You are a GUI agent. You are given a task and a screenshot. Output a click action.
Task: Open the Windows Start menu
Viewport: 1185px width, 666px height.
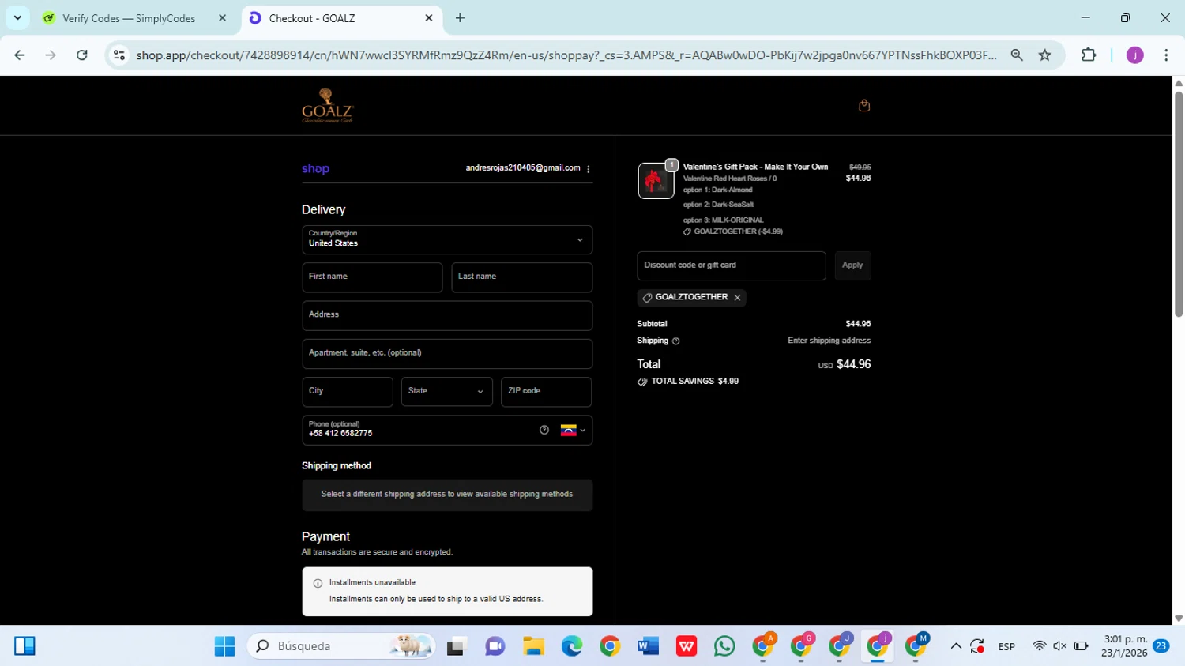pos(224,646)
